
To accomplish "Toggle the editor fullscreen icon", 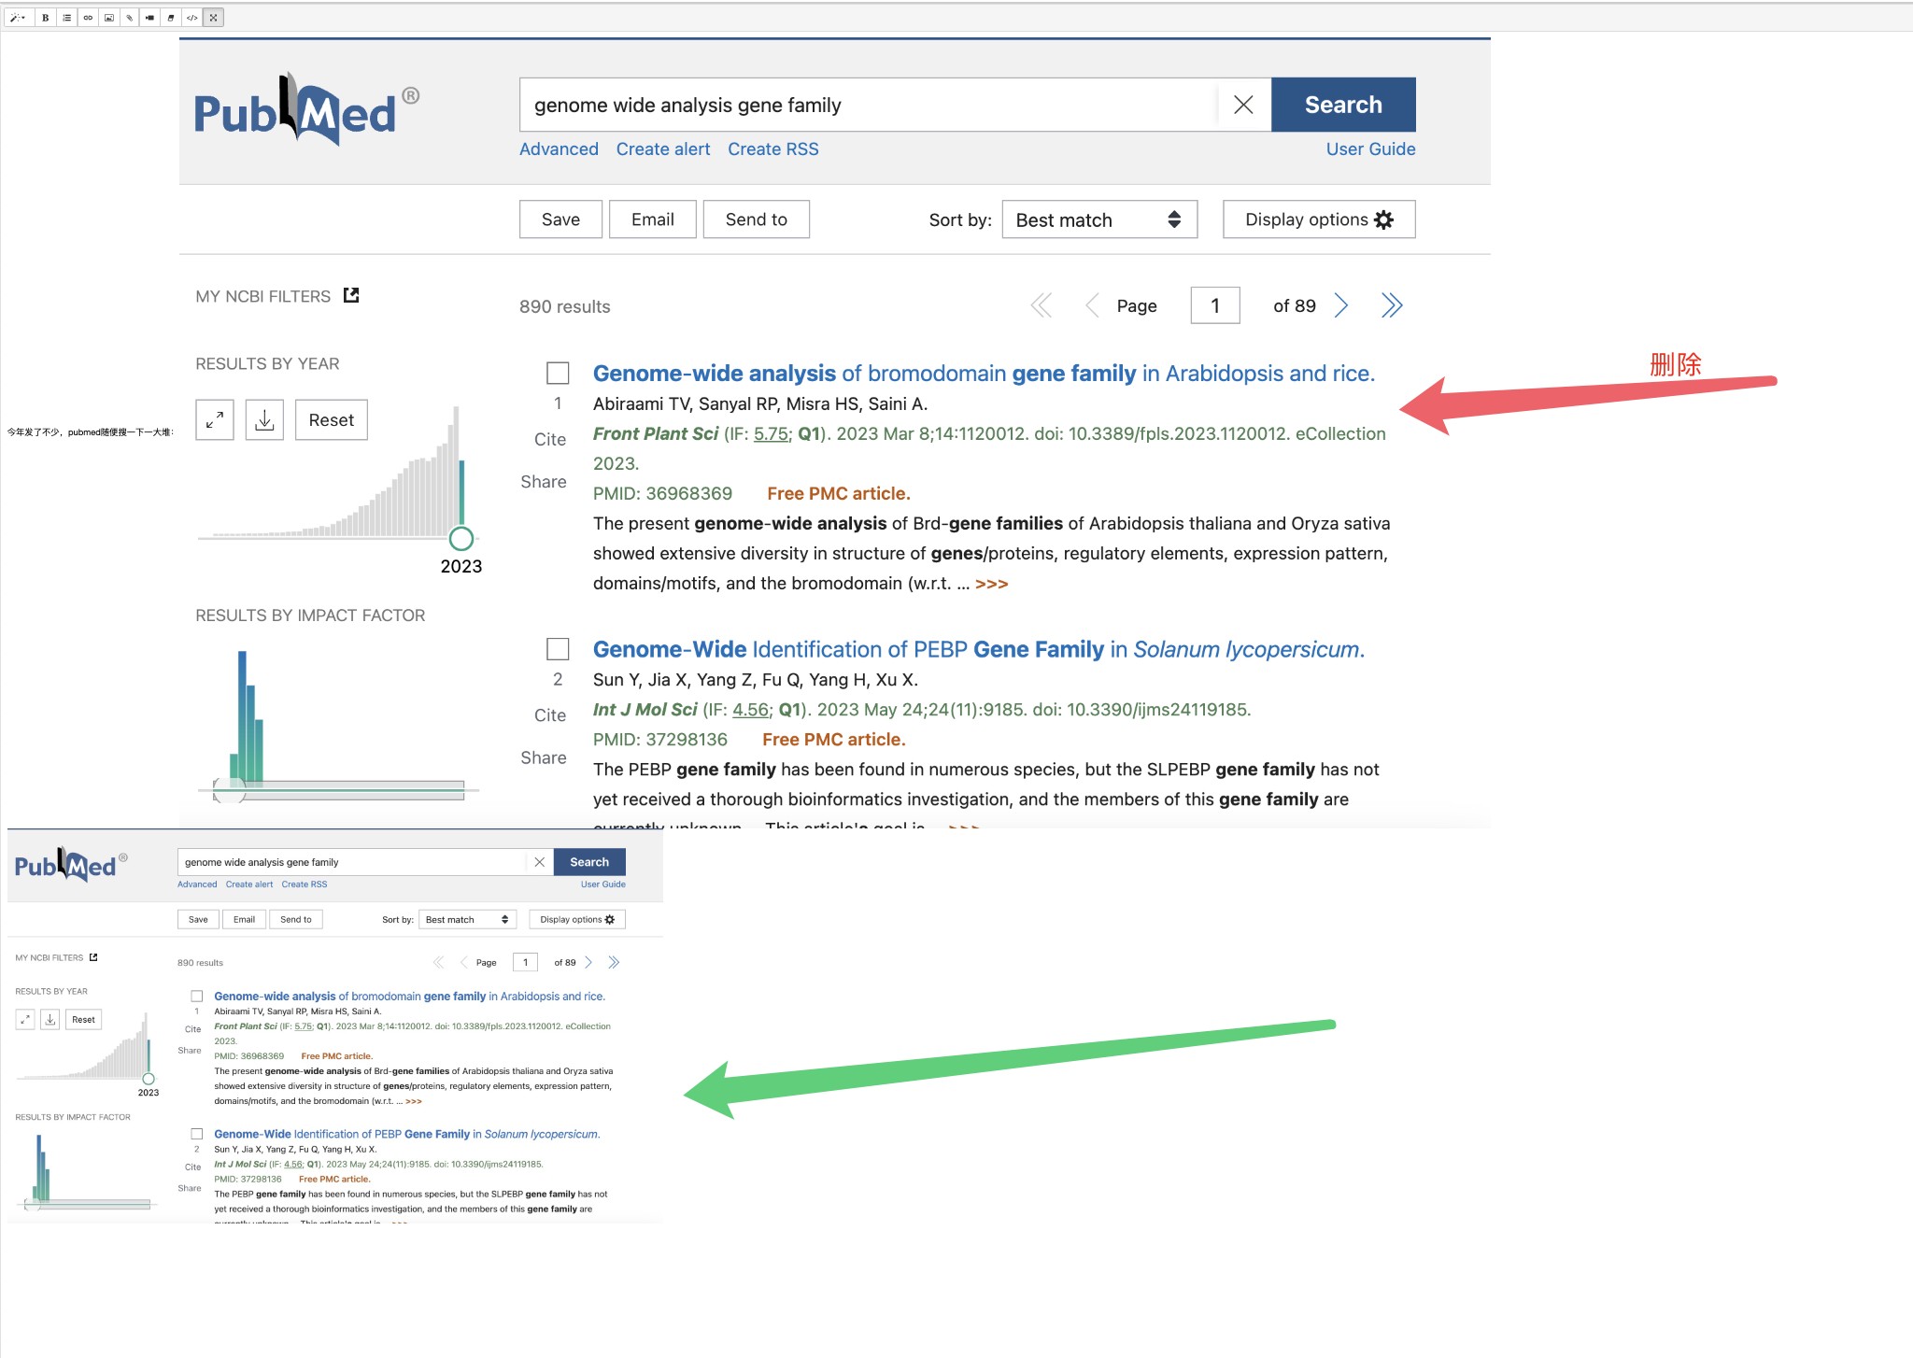I will [x=213, y=17].
